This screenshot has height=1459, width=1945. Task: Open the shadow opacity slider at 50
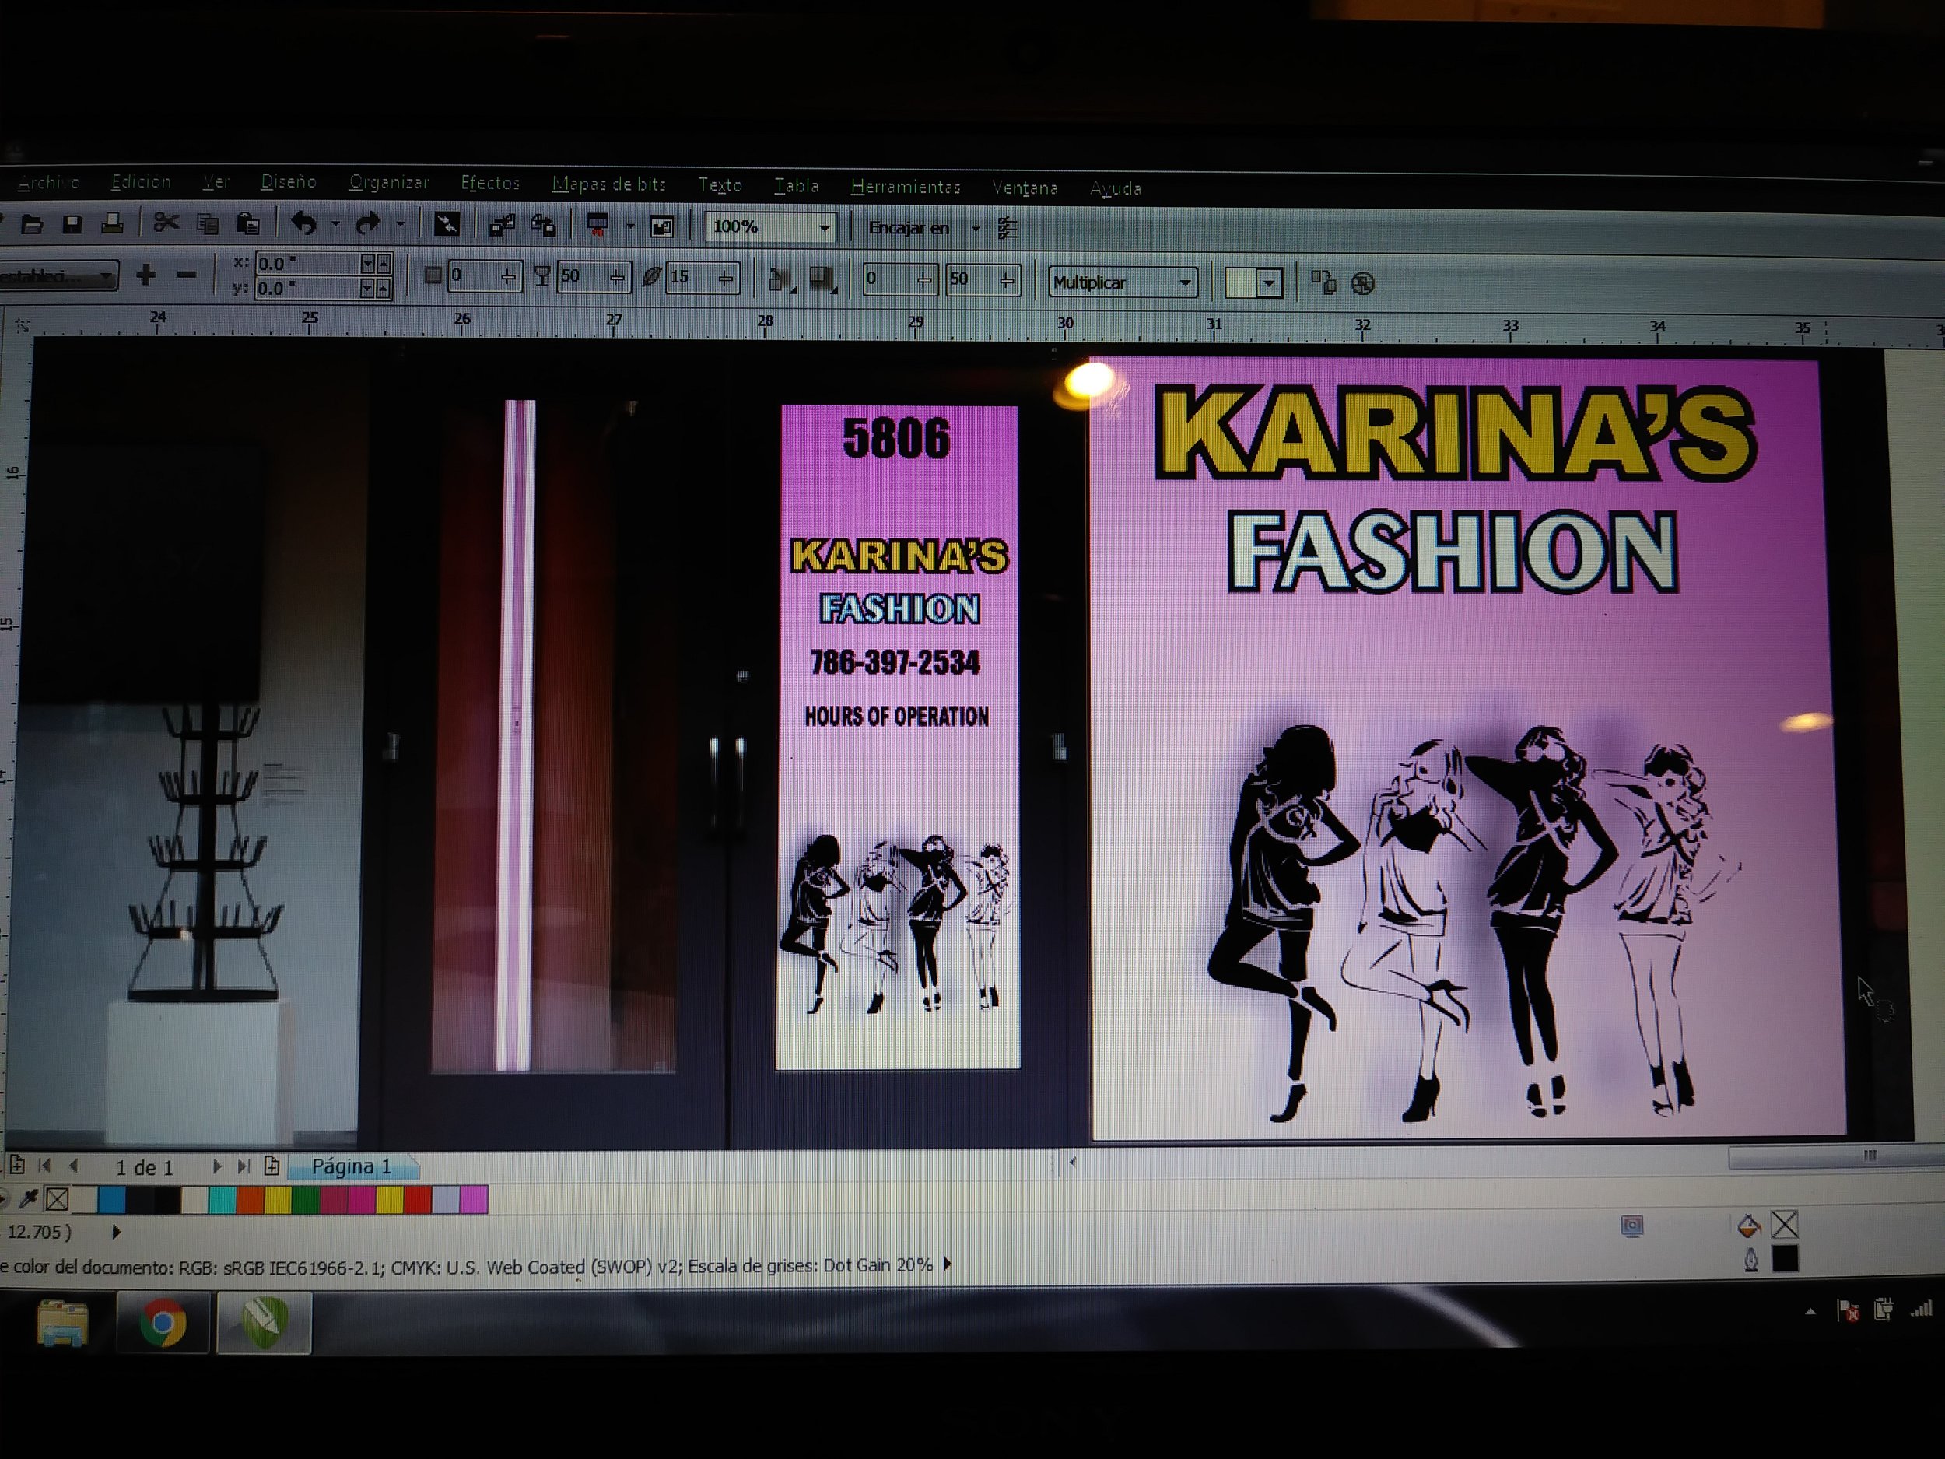point(617,278)
